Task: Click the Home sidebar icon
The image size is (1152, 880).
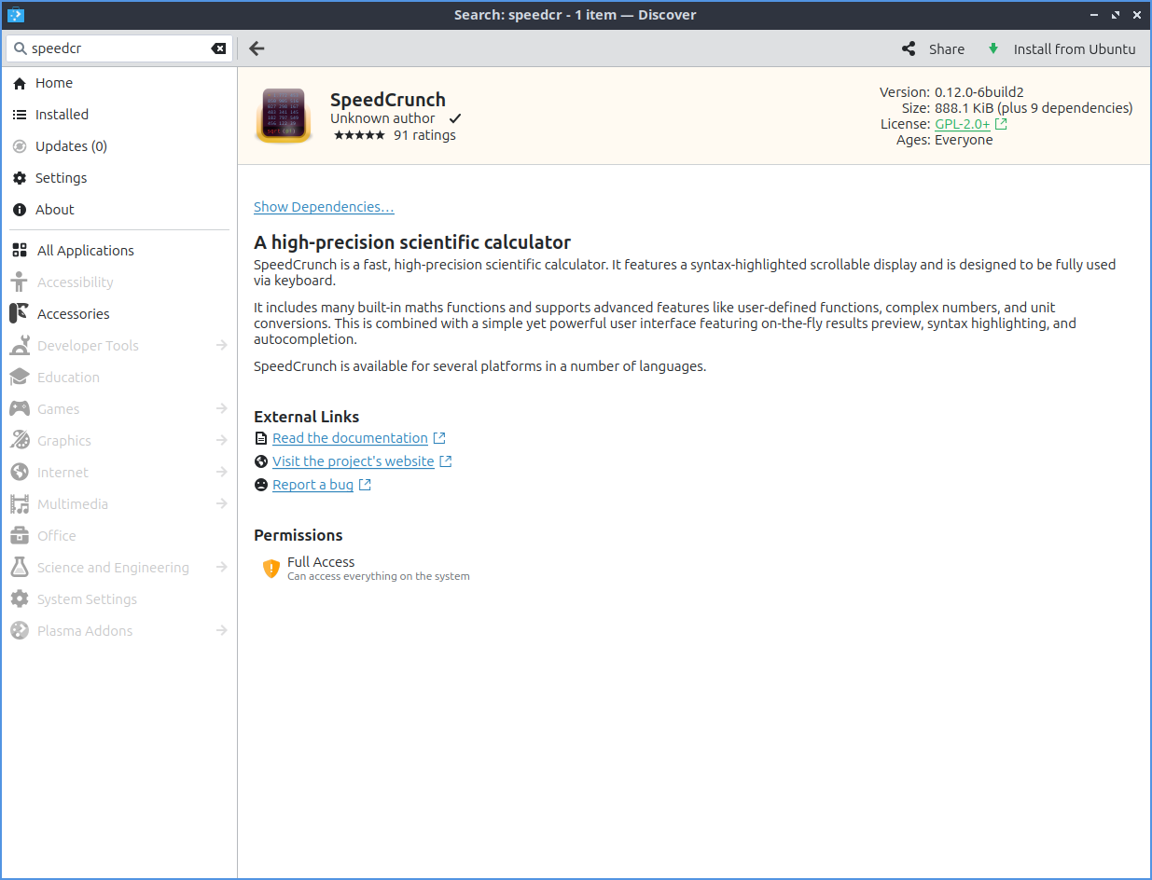Action: click(20, 83)
